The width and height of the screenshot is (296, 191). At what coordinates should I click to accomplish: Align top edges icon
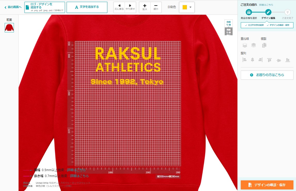tap(269, 60)
